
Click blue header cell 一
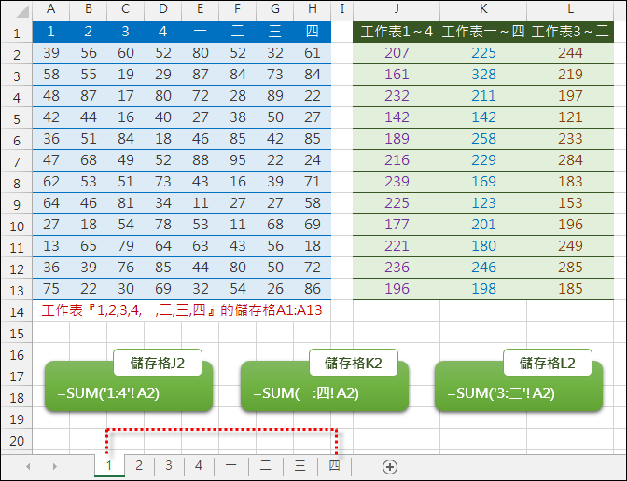(x=200, y=32)
